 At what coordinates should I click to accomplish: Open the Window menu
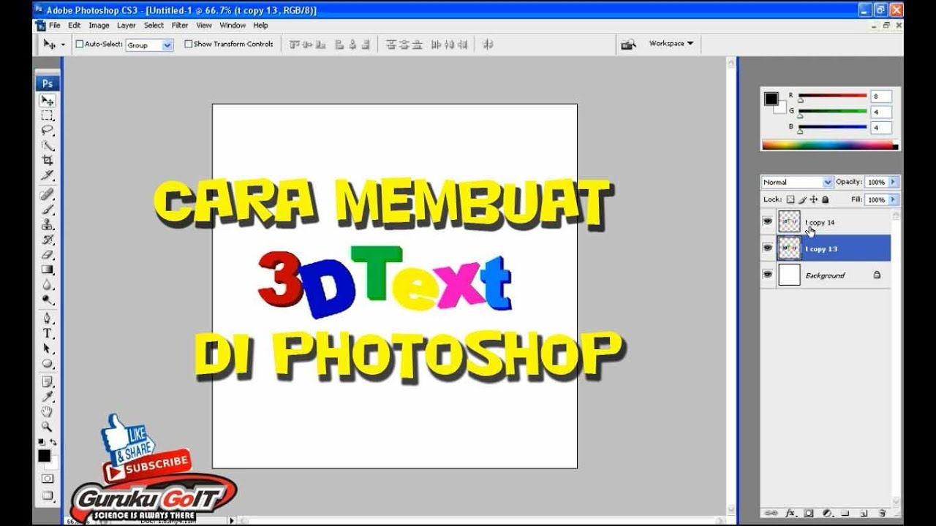tap(233, 26)
